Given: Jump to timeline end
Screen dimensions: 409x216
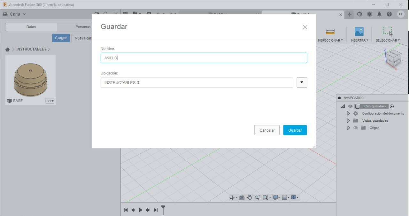Looking at the screenshot, I should (156, 210).
